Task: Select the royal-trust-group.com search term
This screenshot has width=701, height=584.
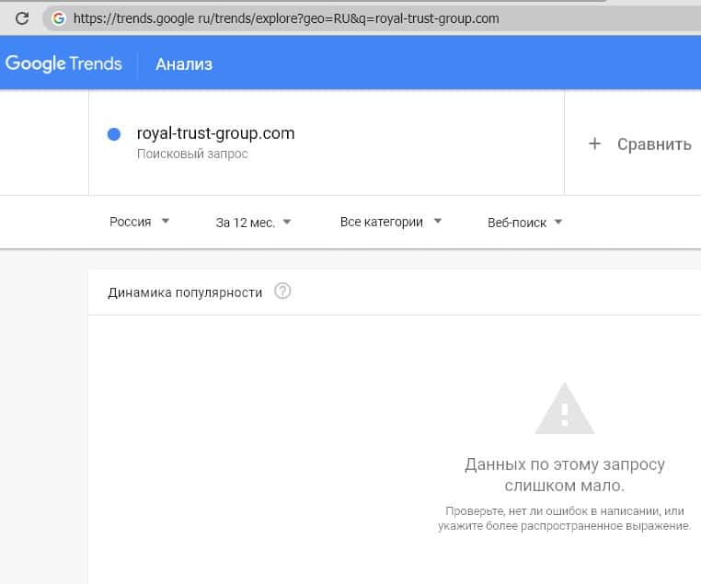Action: tap(215, 133)
